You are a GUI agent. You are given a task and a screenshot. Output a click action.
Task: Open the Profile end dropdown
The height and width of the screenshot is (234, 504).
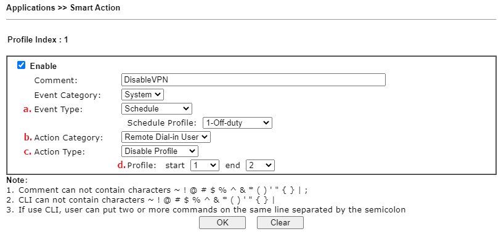pyautogui.click(x=261, y=165)
